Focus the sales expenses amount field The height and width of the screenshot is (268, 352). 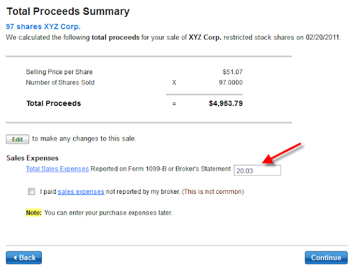click(x=257, y=171)
